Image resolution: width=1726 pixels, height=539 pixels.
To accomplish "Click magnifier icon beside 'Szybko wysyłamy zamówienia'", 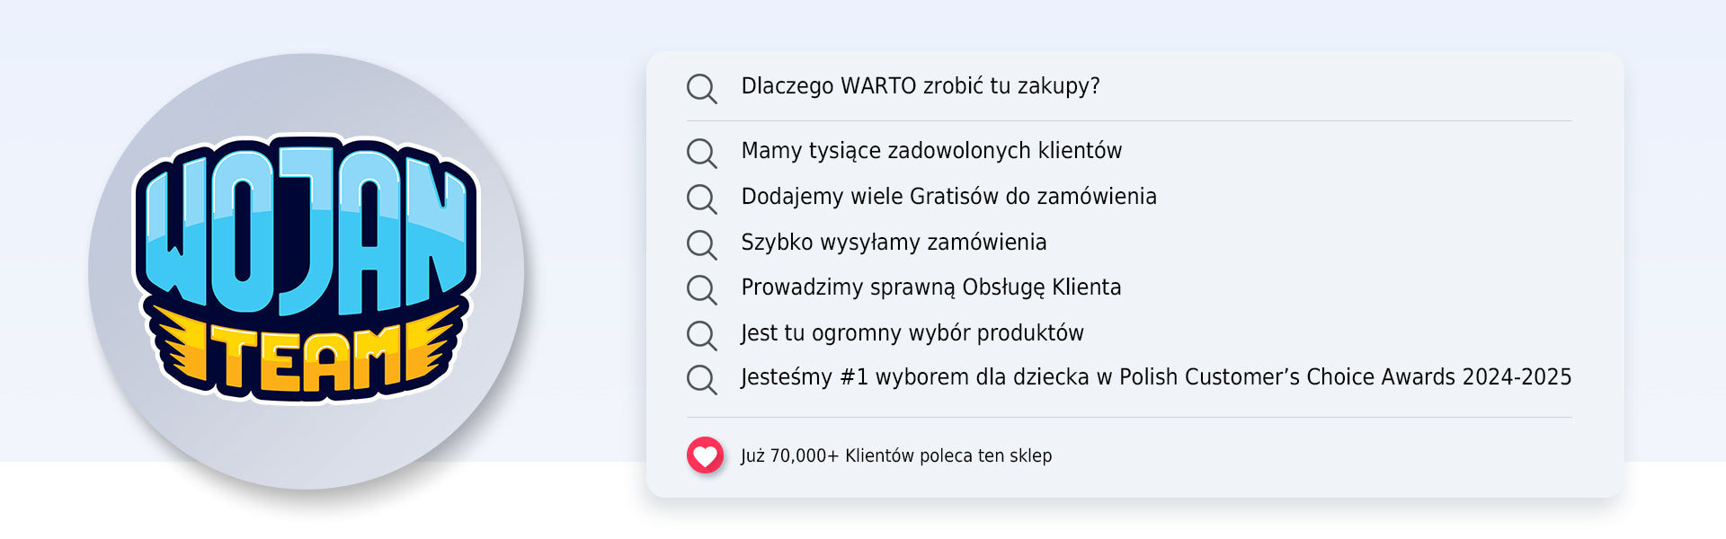I will (701, 244).
